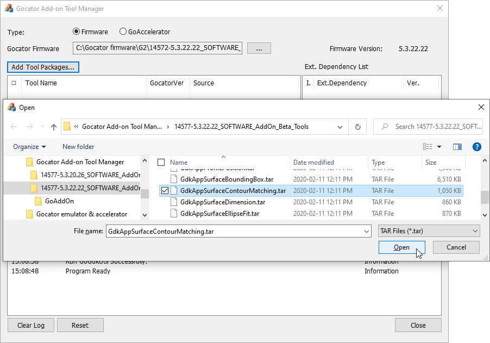Select the GoAccelerator radio button
Screen dimensions: 490x343
coord(123,32)
